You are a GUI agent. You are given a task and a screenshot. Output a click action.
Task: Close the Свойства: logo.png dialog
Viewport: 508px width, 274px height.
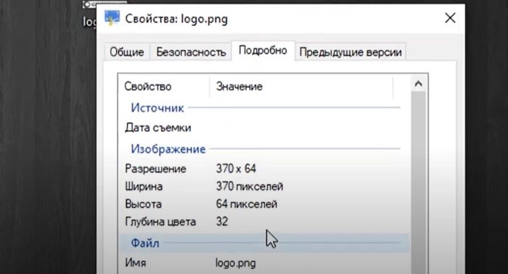(450, 18)
